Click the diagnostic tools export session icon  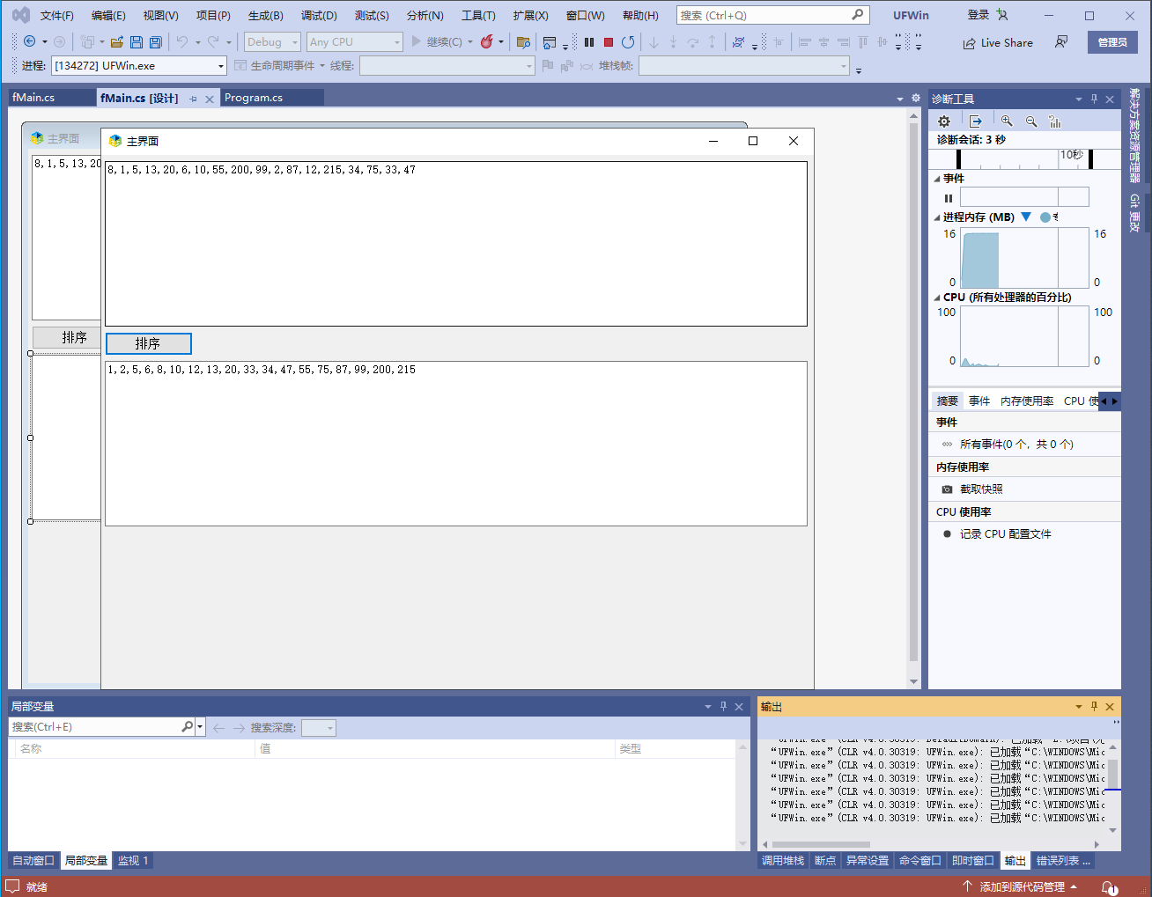(x=976, y=121)
